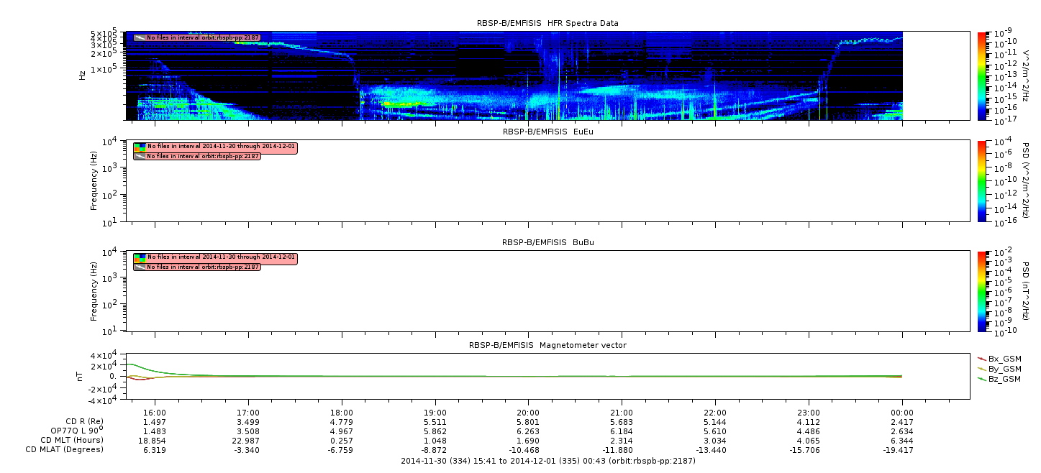Screen dimensions: 1041x473
Task: Click the red Bx_GSM legend line marker
Action: (982, 358)
